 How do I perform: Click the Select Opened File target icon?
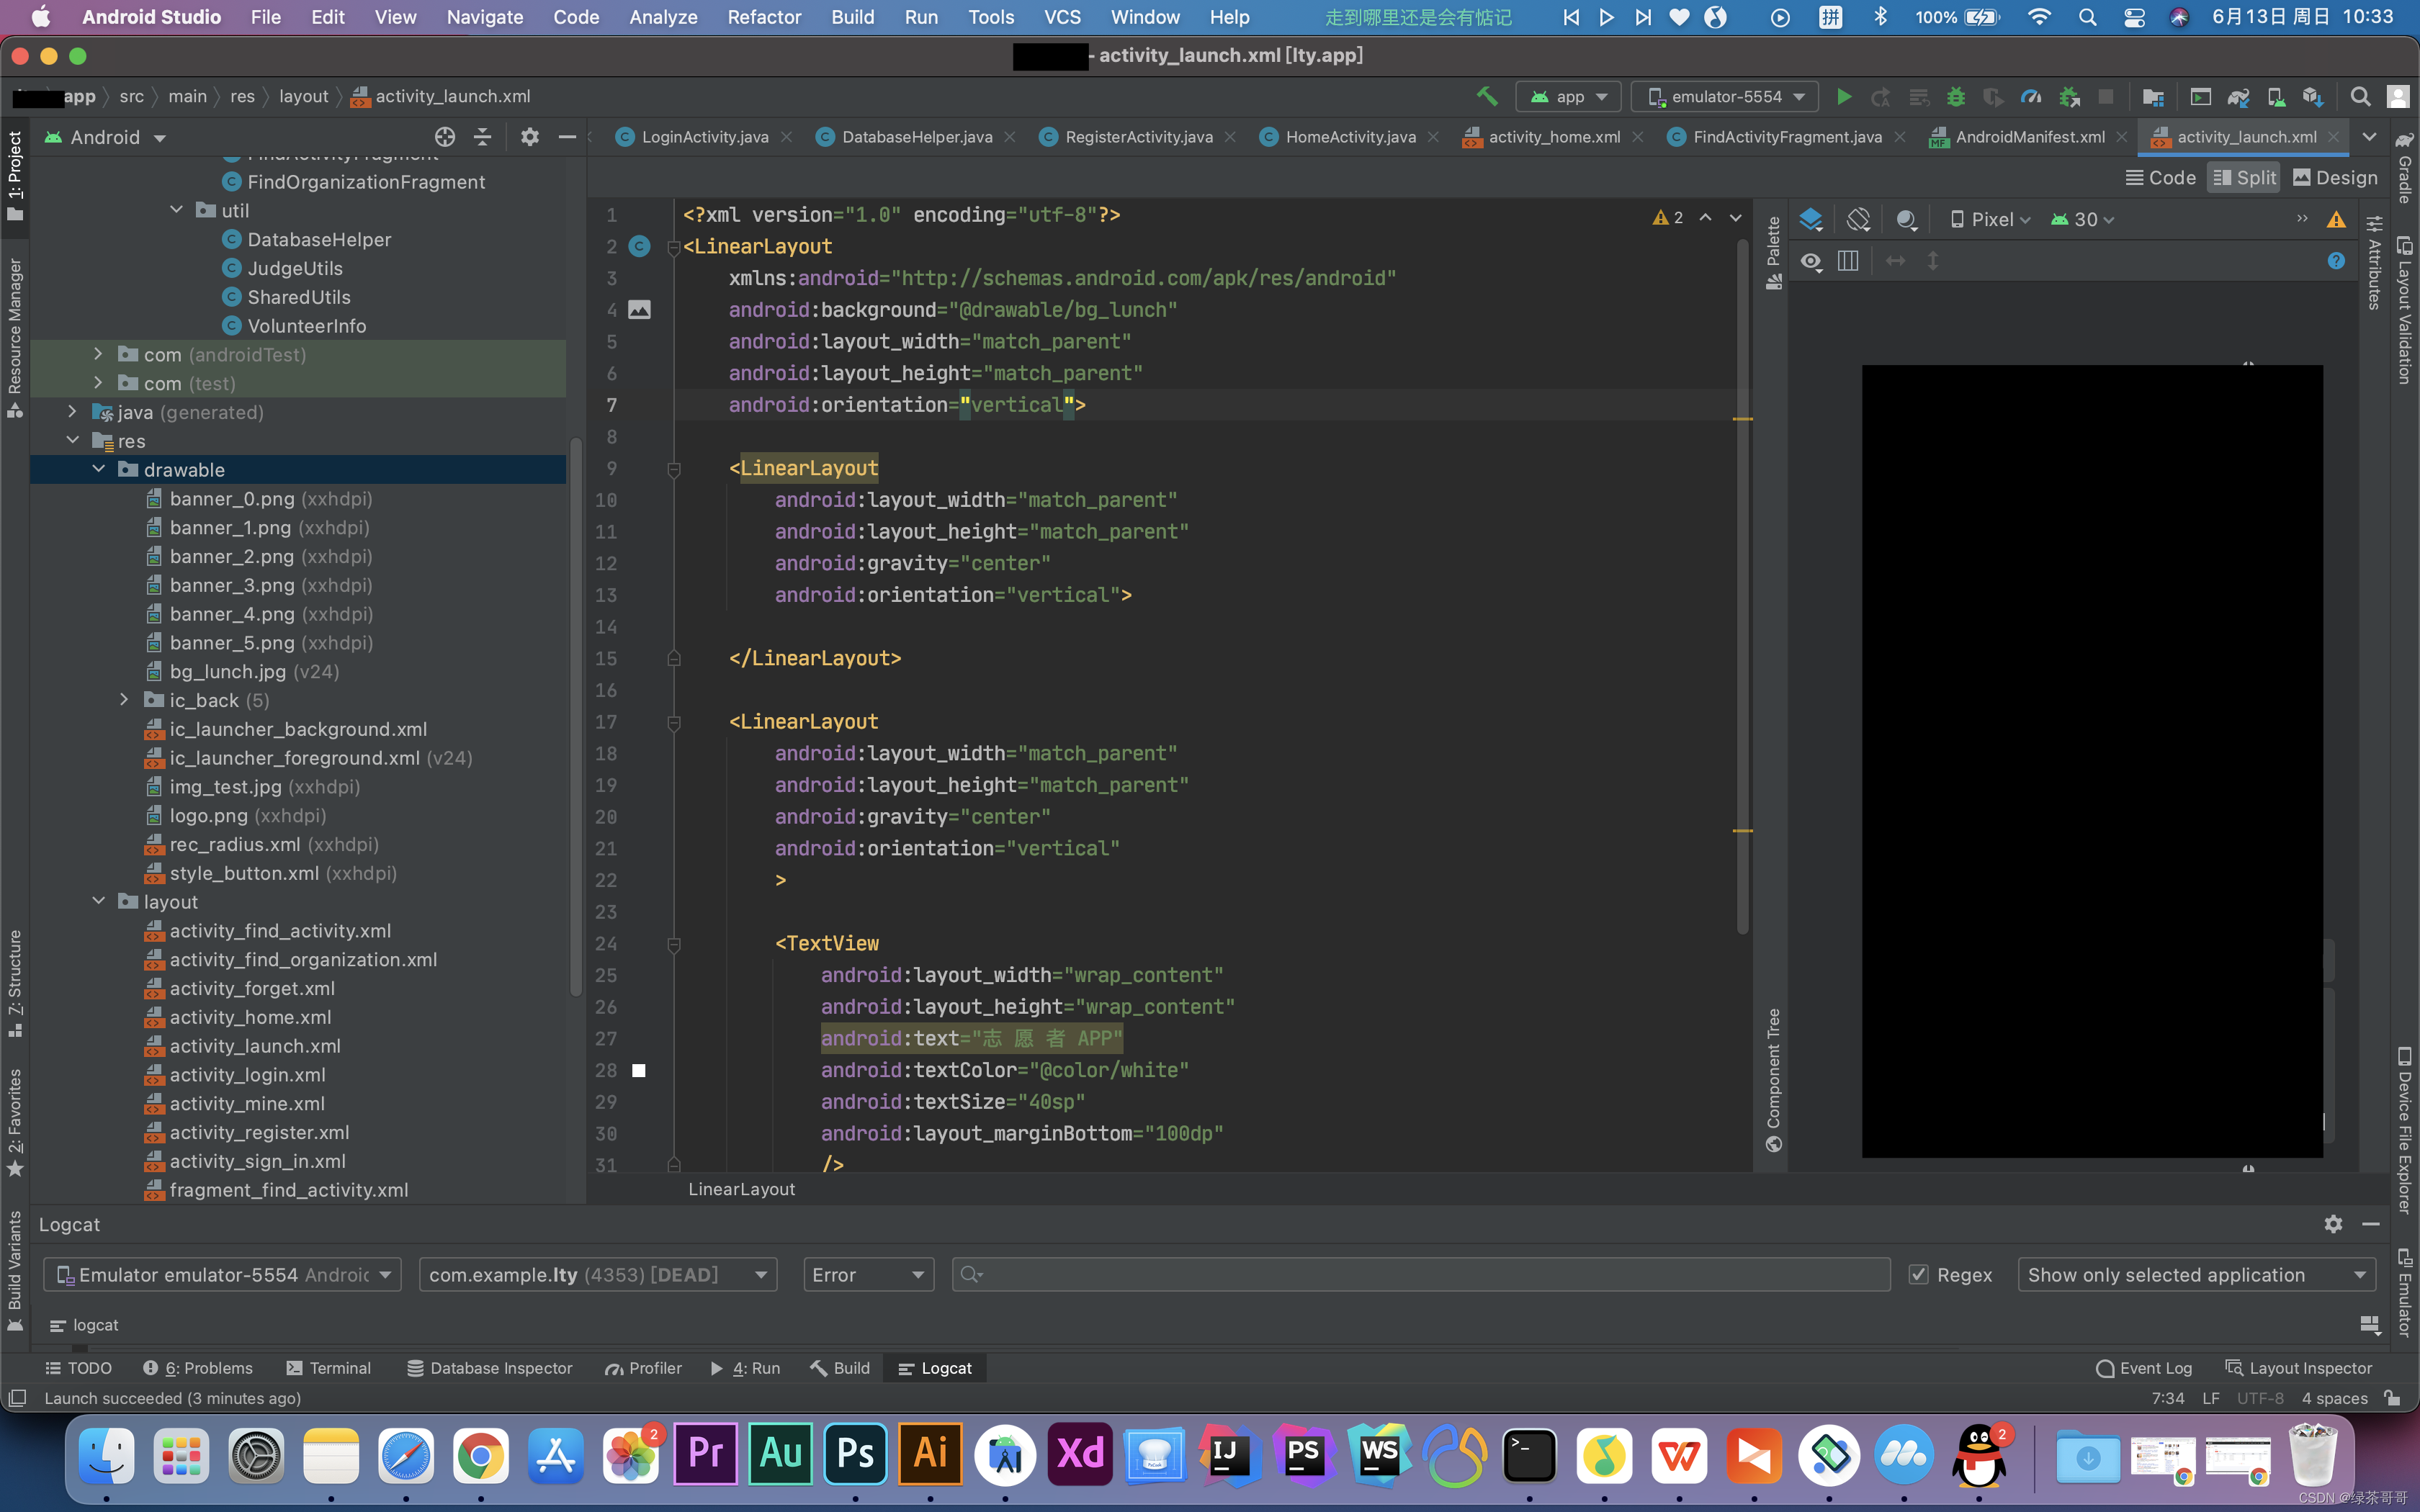pos(445,137)
